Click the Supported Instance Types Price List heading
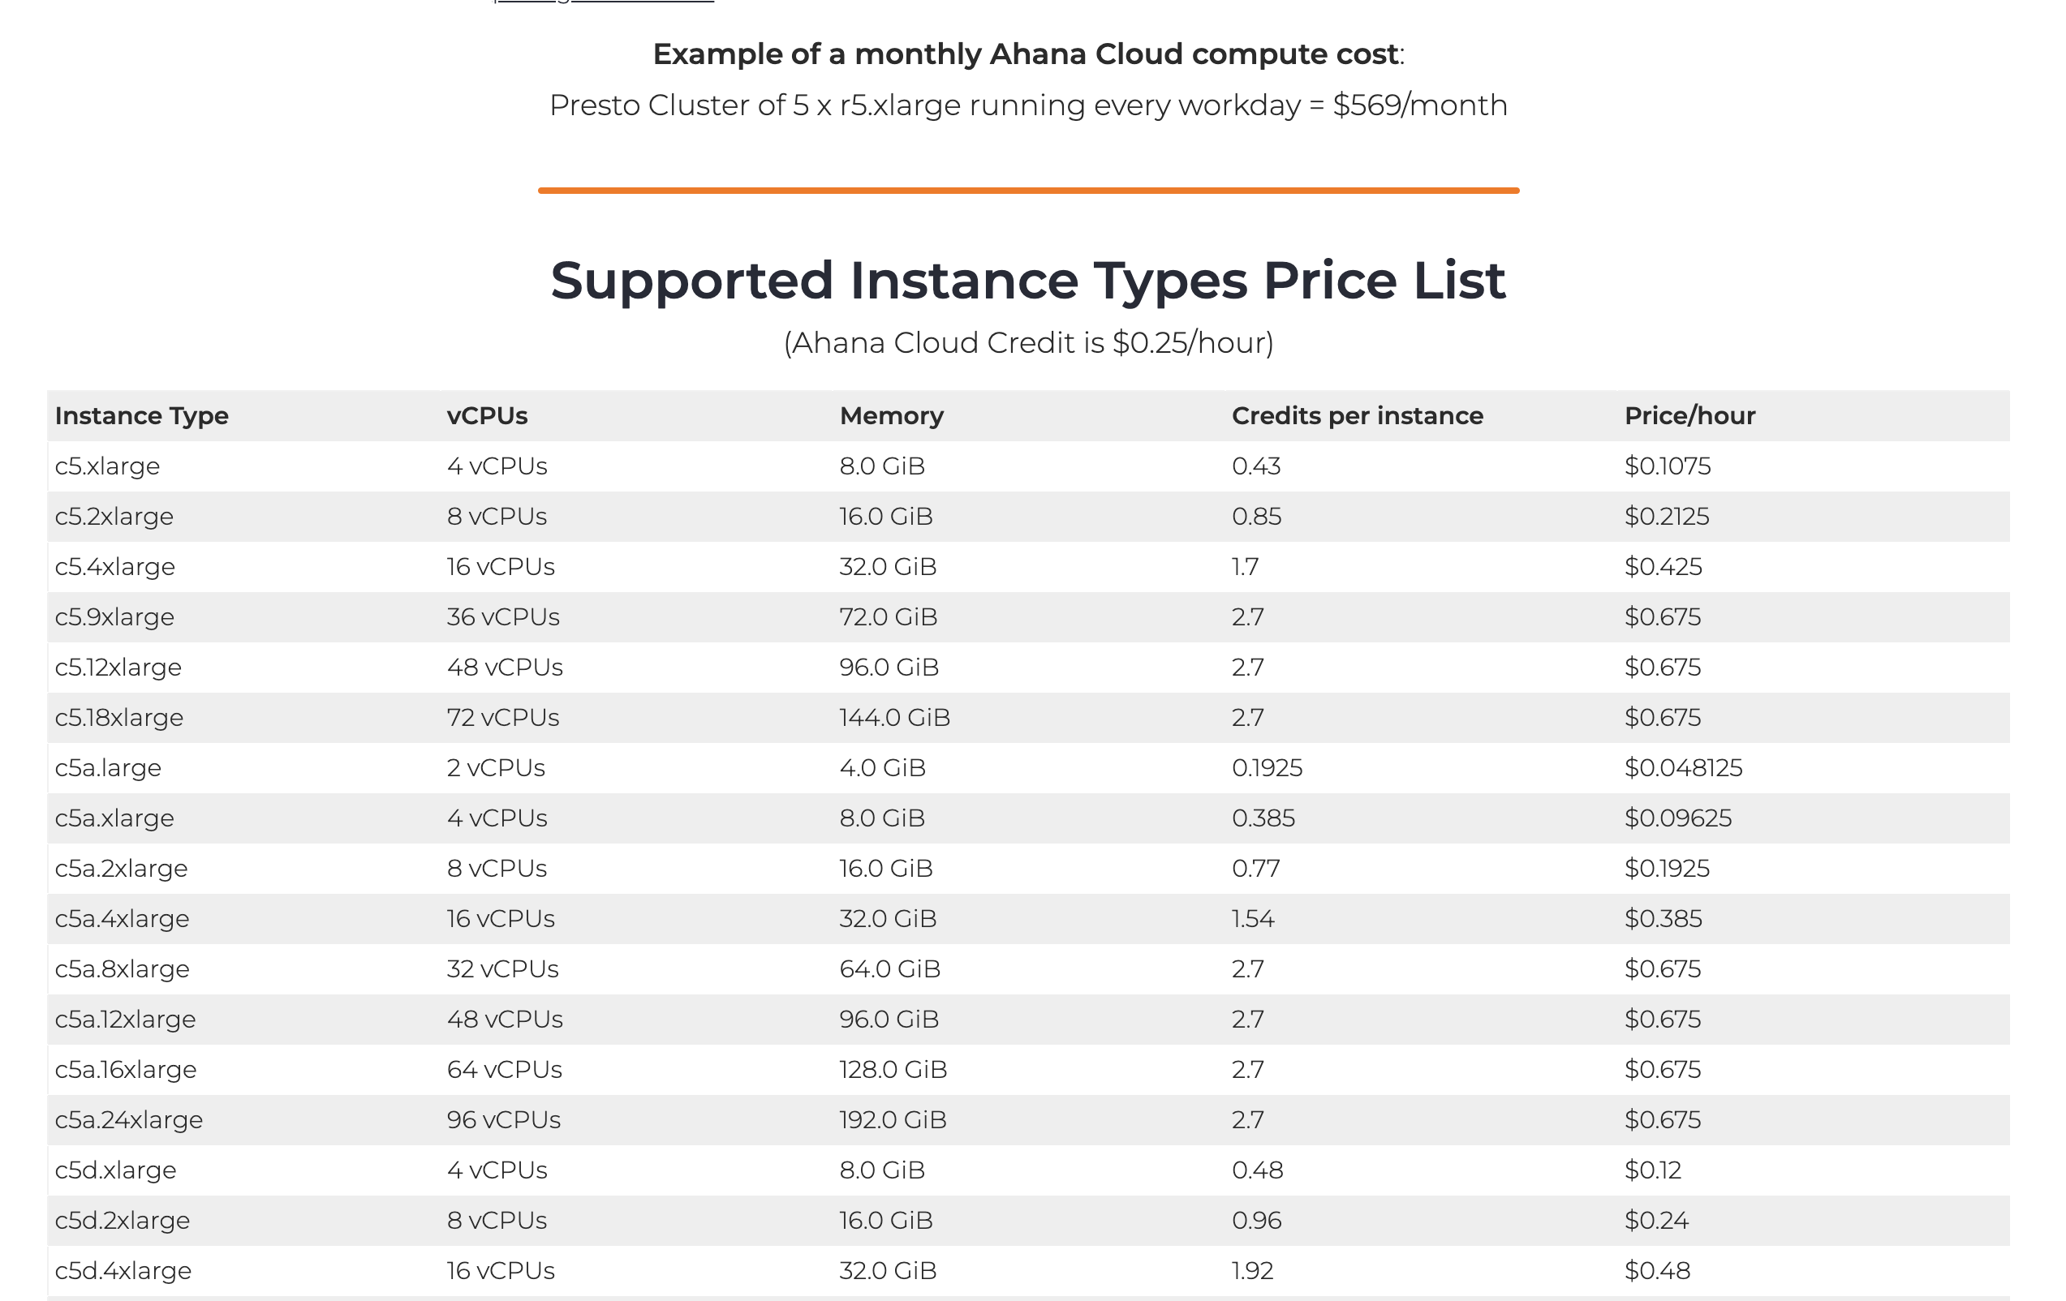Image resolution: width=2066 pixels, height=1301 pixels. 1028,281
